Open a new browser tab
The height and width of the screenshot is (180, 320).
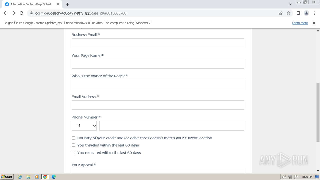point(67,4)
